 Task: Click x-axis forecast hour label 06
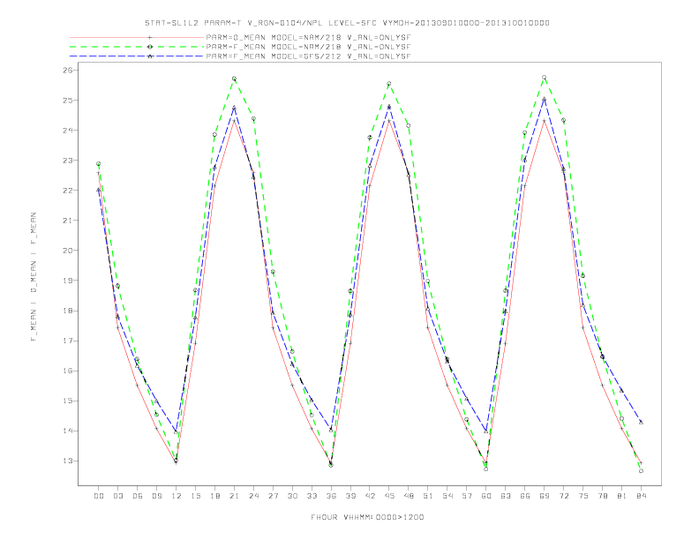pyautogui.click(x=138, y=496)
